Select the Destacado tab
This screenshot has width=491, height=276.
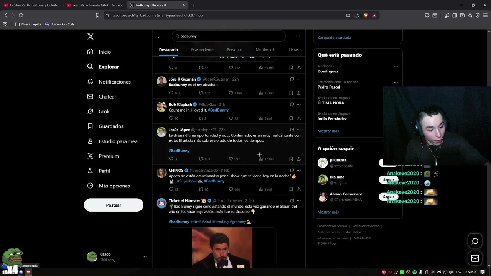(x=168, y=50)
